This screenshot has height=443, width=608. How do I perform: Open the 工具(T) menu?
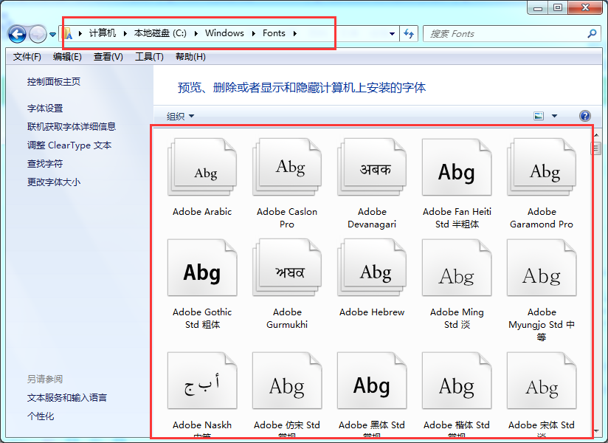pos(149,57)
